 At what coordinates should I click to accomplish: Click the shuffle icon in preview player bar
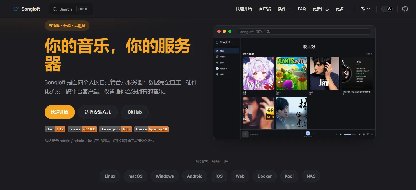coord(336,134)
